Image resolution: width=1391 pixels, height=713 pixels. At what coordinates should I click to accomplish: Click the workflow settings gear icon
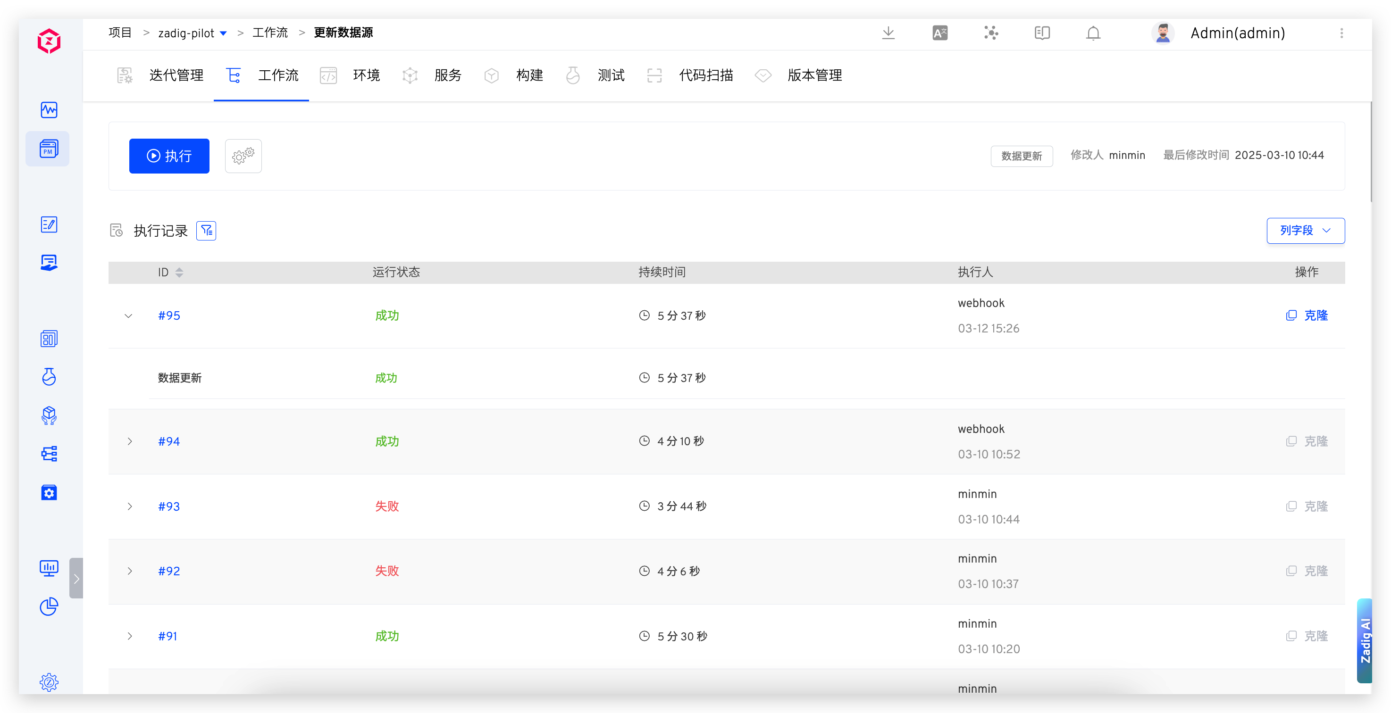pos(243,156)
